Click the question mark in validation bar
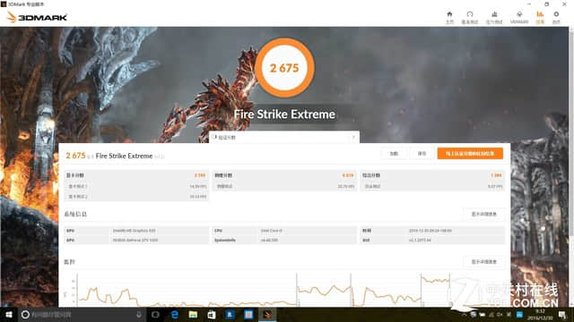This screenshot has width=574, height=322. click(x=353, y=138)
